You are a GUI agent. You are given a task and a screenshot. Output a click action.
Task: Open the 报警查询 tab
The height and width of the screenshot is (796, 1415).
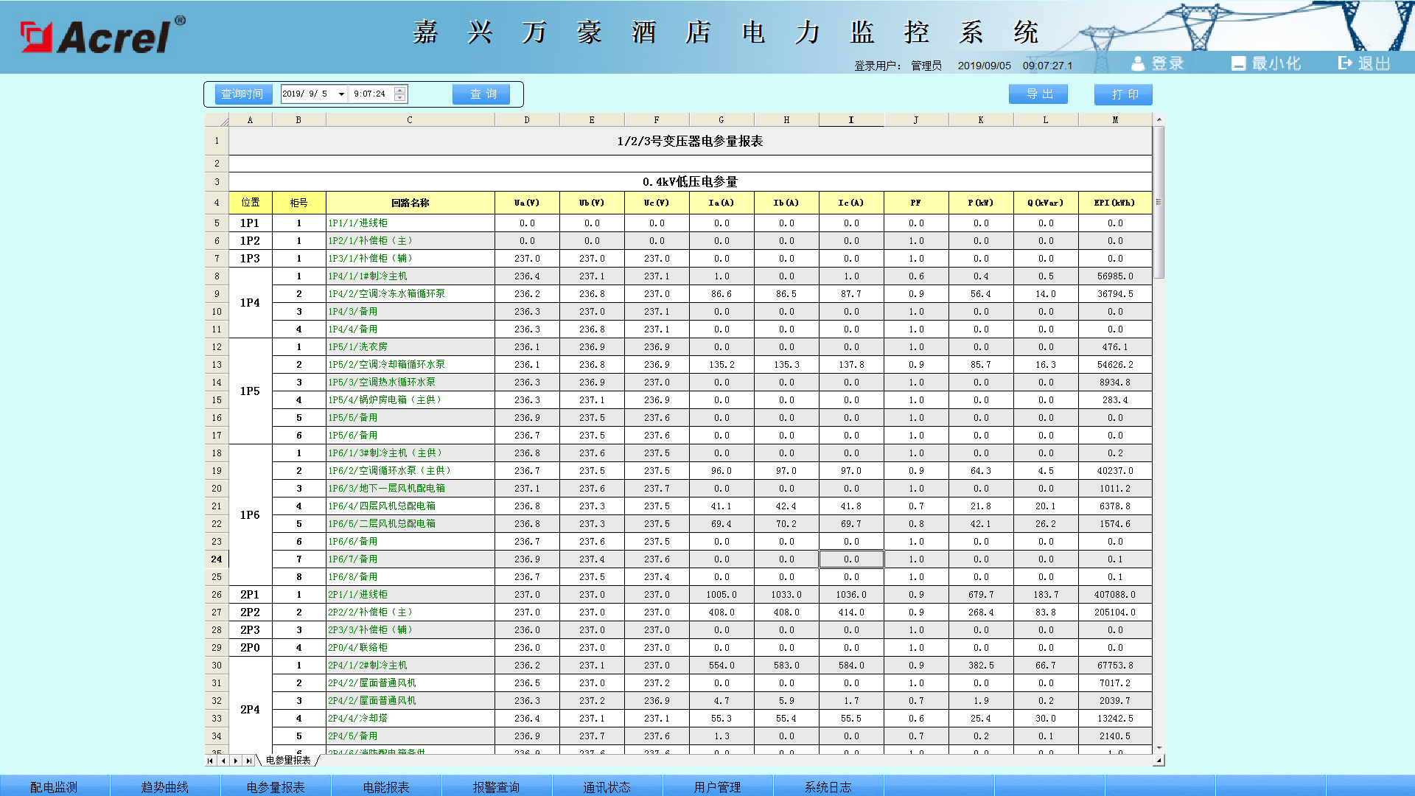tap(497, 786)
